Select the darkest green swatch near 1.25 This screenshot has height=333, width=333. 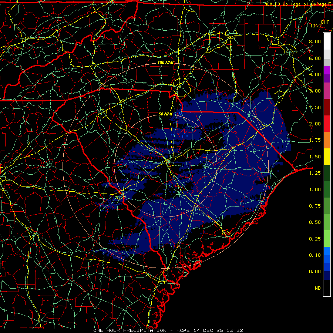coord(327,173)
